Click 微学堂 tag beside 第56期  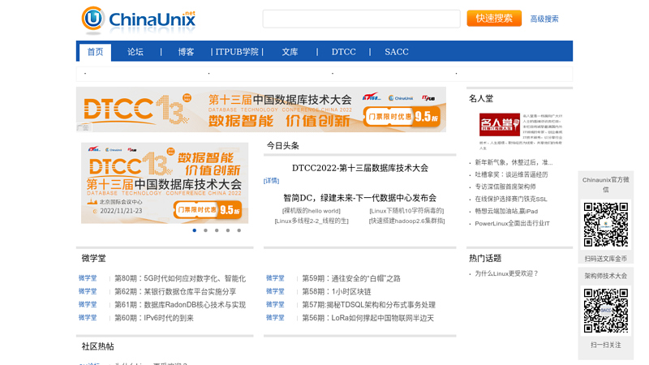(x=275, y=318)
